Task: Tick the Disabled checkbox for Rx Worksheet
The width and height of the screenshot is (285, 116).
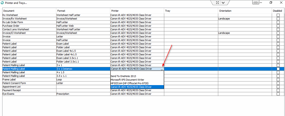Action: (278, 15)
